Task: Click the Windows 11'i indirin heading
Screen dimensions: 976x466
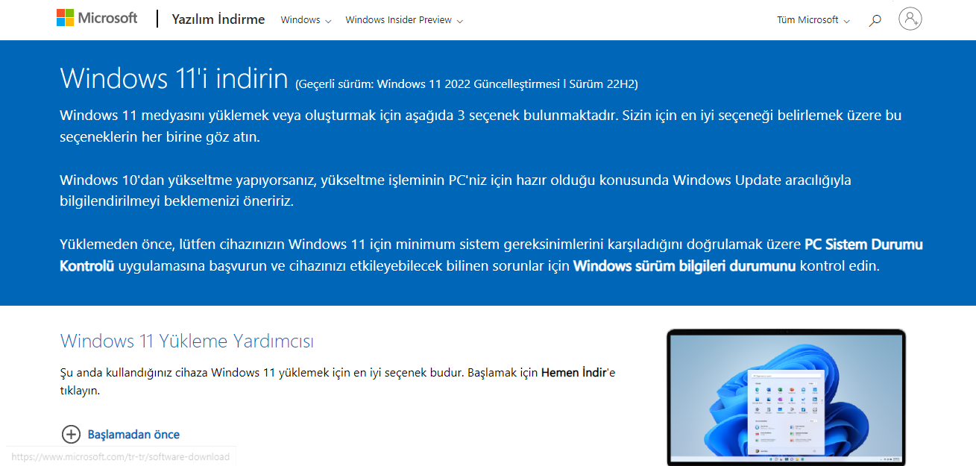Action: (x=174, y=78)
